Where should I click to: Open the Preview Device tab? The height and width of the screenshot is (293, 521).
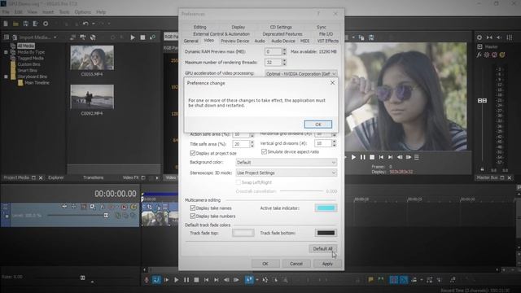tap(235, 41)
